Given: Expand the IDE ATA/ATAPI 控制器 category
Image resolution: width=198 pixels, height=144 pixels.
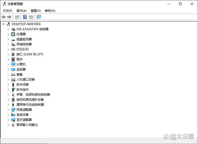Looking at the screenshot, I should point(8,29).
